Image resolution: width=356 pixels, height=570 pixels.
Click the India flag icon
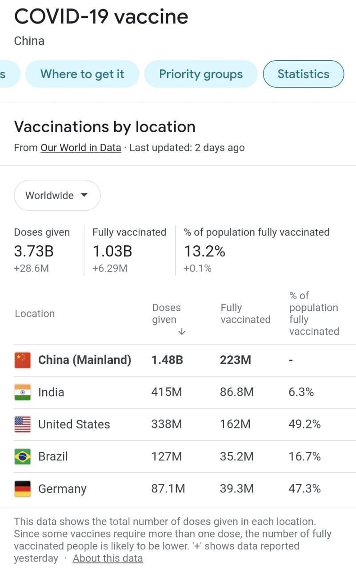tap(23, 392)
